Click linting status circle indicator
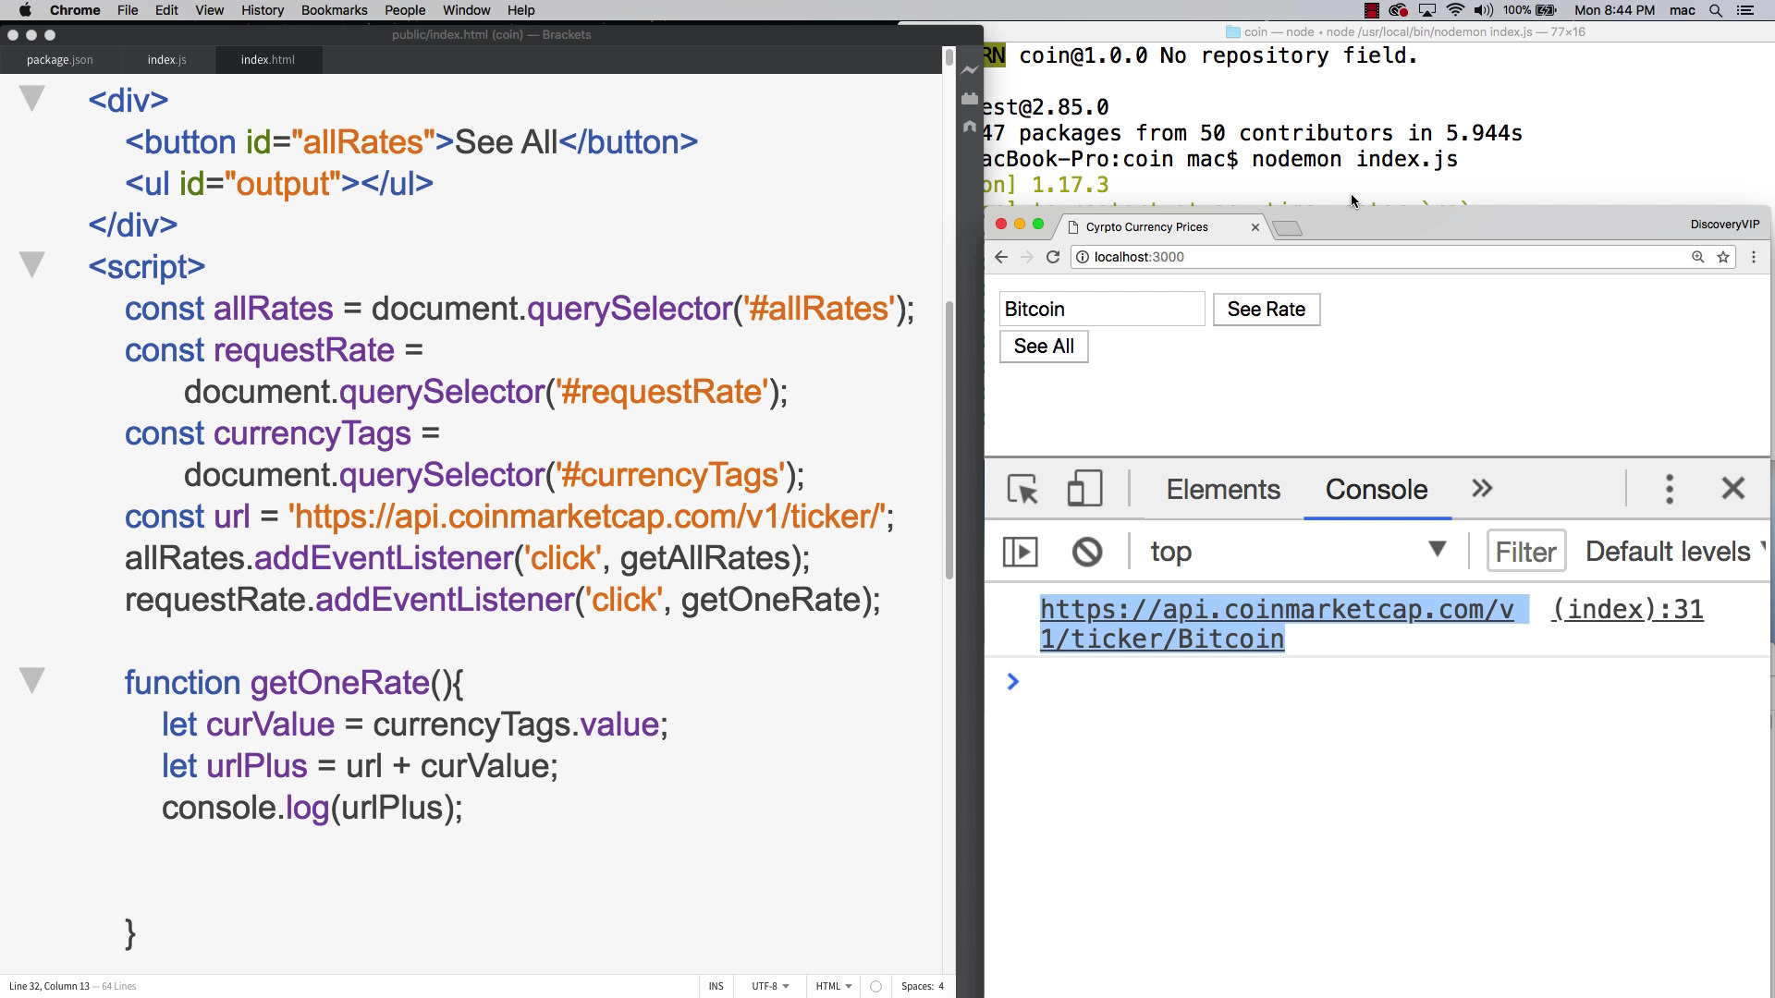The height and width of the screenshot is (998, 1775). [x=875, y=986]
